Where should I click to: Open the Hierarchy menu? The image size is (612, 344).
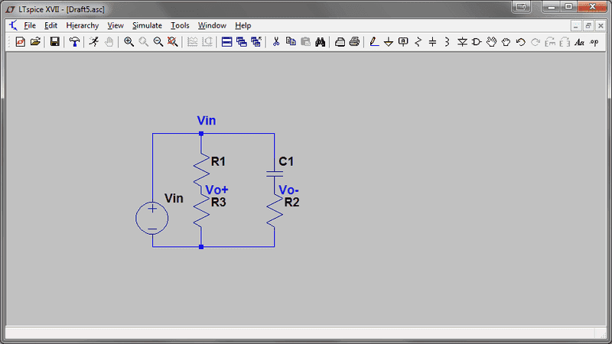tap(82, 25)
